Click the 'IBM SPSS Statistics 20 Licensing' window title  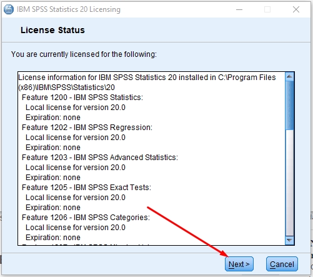click(69, 9)
